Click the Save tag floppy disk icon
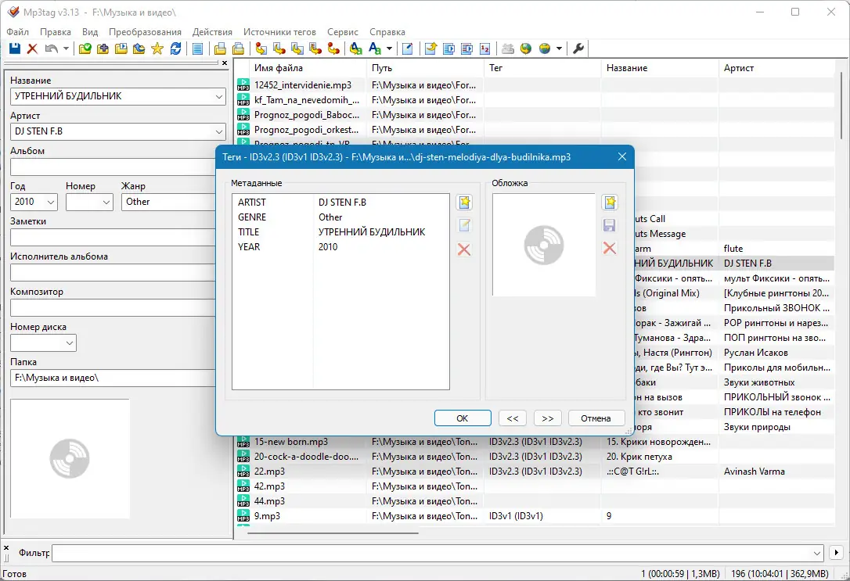The width and height of the screenshot is (850, 581). point(15,48)
